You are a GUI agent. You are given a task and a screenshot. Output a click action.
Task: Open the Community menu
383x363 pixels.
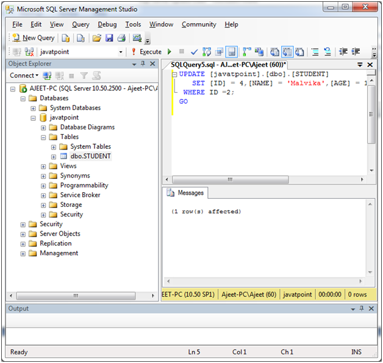pos(199,24)
